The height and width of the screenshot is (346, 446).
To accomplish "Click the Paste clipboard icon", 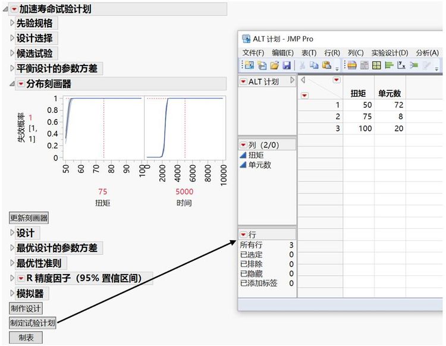I will pos(326,65).
